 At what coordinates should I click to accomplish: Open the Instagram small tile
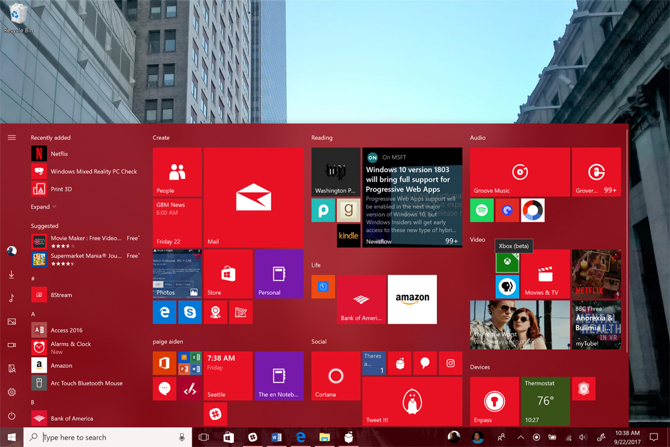(450, 363)
